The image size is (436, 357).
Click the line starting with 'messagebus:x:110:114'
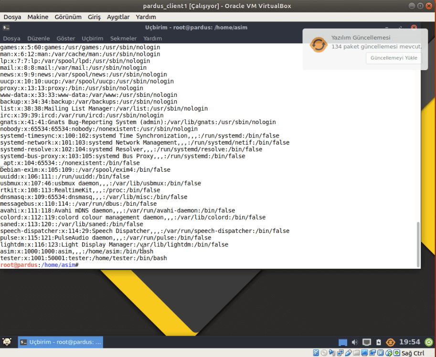[78, 204]
